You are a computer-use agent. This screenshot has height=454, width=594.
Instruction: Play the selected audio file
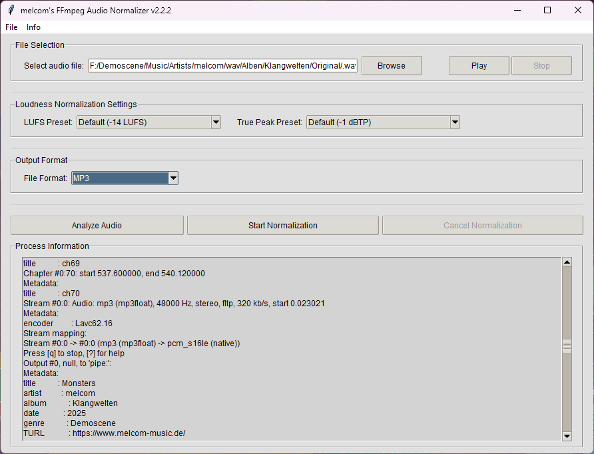[x=479, y=66]
